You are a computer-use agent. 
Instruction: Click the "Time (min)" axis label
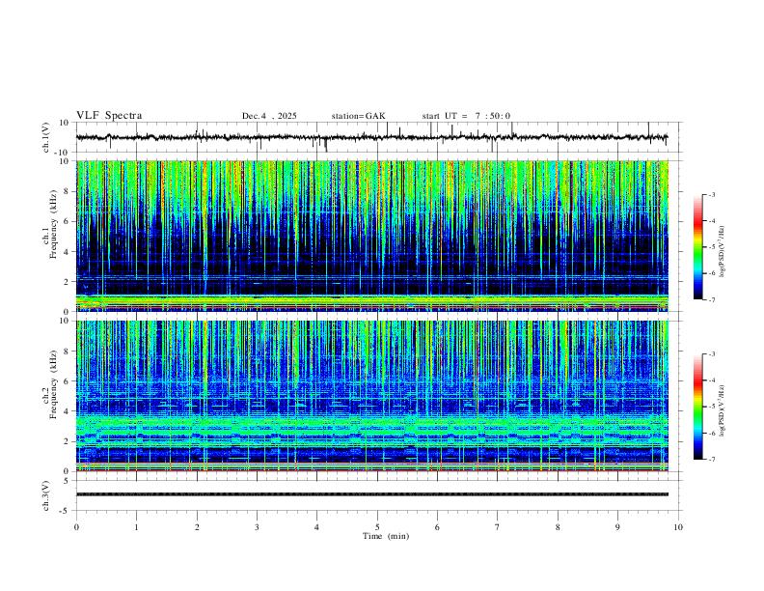pyautogui.click(x=386, y=536)
